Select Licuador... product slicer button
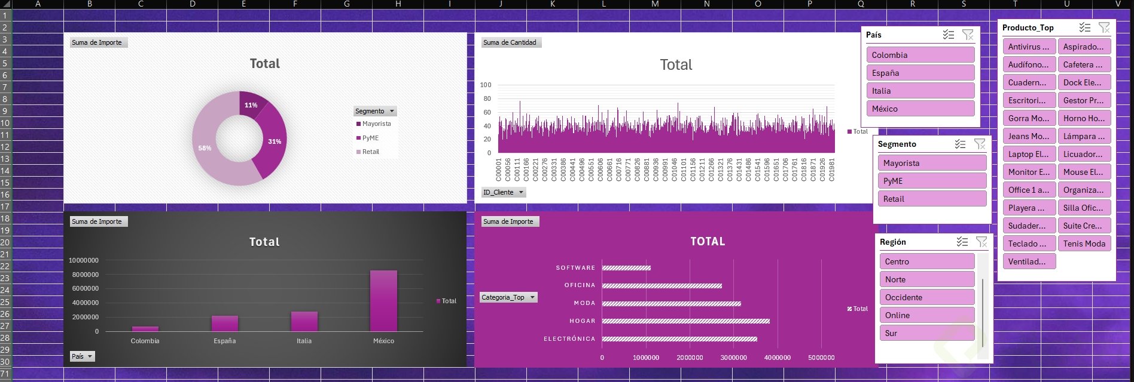 1084,154
